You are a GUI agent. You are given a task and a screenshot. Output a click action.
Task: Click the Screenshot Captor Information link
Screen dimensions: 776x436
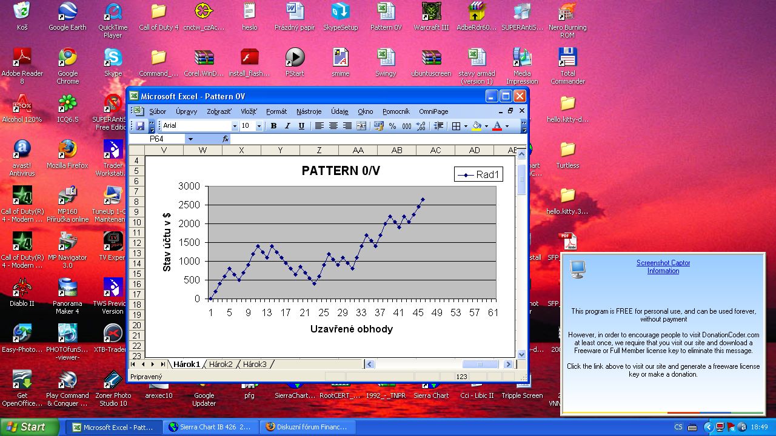coord(663,267)
